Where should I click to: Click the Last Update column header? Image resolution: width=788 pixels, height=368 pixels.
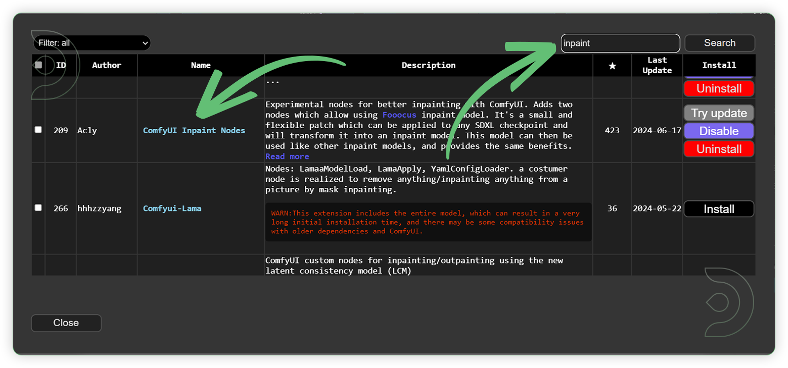[x=657, y=65]
